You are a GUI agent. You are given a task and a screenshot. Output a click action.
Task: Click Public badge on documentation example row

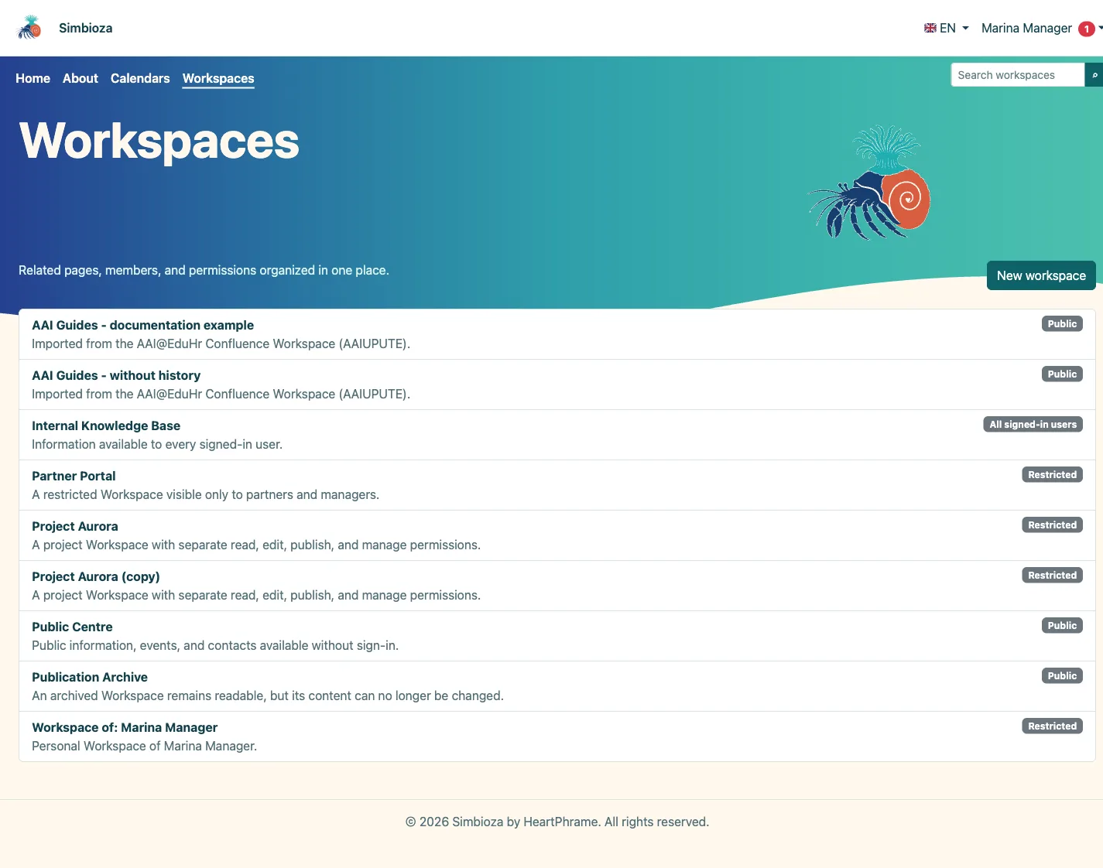coord(1062,323)
